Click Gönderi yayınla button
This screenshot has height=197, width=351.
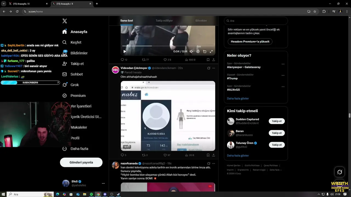pyautogui.click(x=81, y=162)
